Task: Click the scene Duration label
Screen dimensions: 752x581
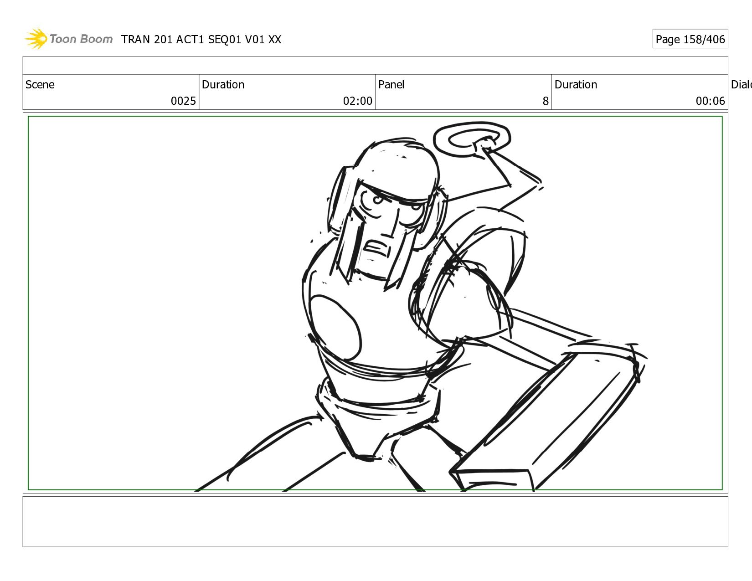Action: point(223,85)
